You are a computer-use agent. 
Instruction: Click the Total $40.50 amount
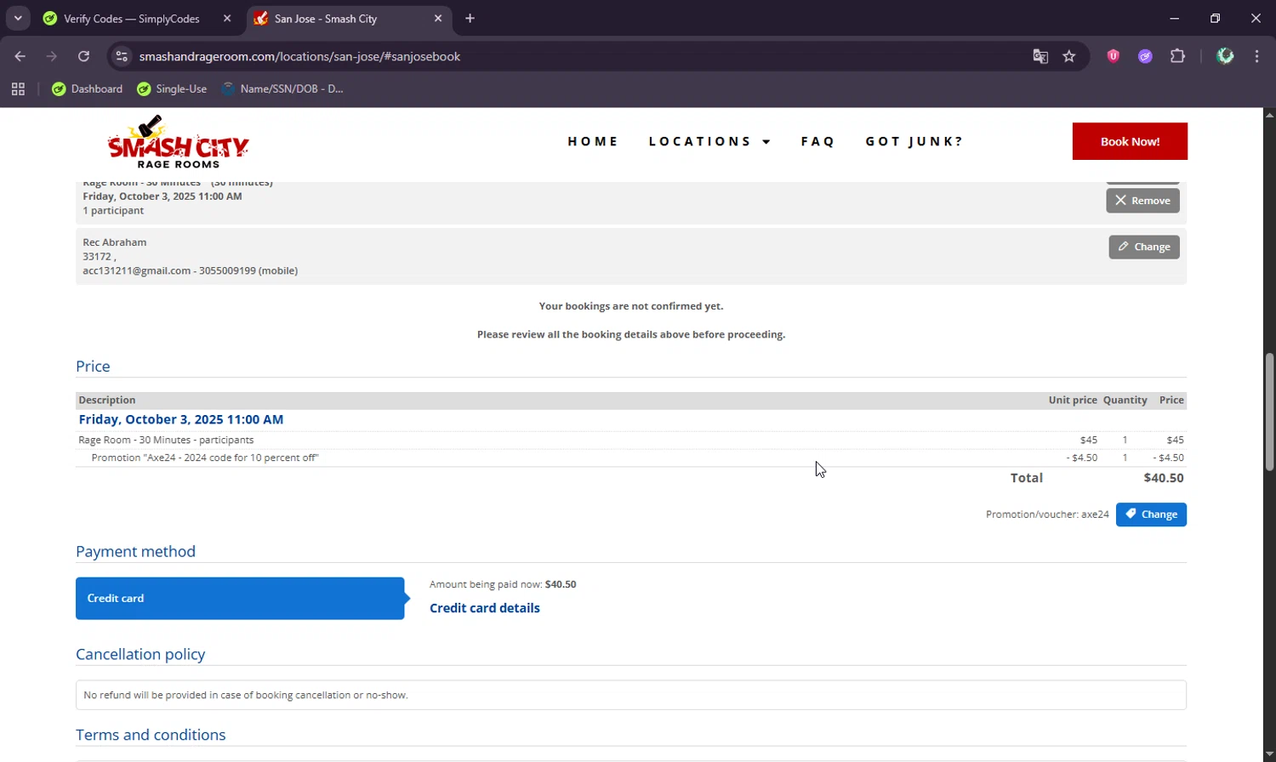[1164, 478]
